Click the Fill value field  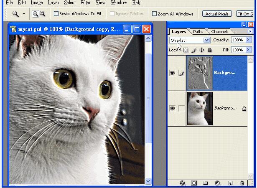click(x=238, y=50)
